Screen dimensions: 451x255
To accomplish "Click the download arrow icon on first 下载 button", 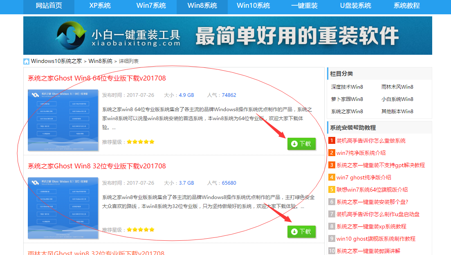I will click(x=294, y=144).
